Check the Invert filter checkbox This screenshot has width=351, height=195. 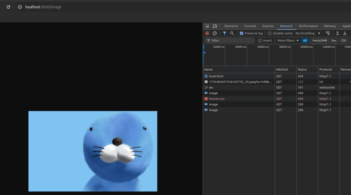coord(260,41)
